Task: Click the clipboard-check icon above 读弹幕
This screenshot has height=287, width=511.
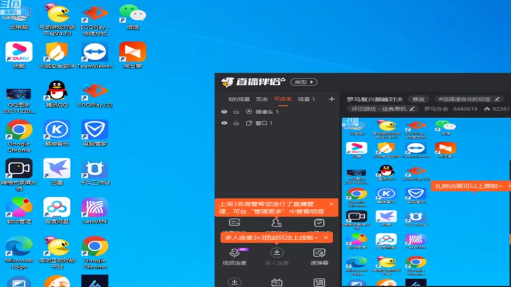Action: click(319, 223)
